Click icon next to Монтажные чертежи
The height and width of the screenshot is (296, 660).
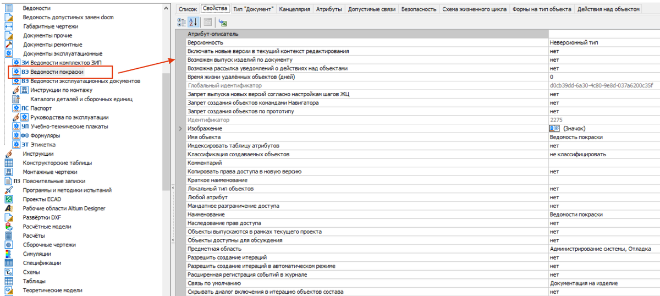[x=9, y=172]
